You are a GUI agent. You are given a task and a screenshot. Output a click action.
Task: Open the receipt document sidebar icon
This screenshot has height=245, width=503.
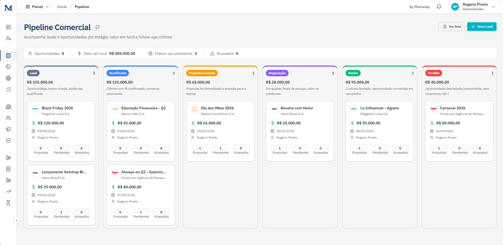point(8,169)
